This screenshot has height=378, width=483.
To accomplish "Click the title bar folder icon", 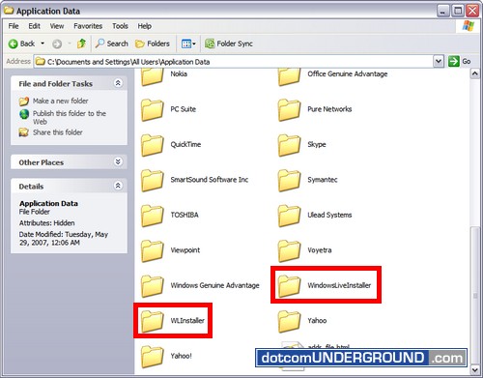I will 9,11.
